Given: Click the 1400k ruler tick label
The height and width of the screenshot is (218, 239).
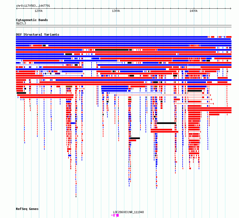Looking at the screenshot, I should tap(194, 11).
